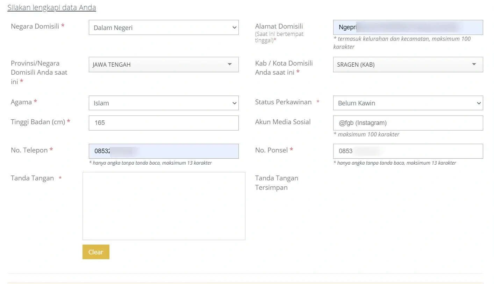494x284 pixels.
Task: Open the Negara Domisili dropdown
Action: point(163,28)
